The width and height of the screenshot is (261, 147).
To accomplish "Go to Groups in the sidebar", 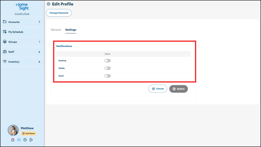I will pyautogui.click(x=22, y=42).
